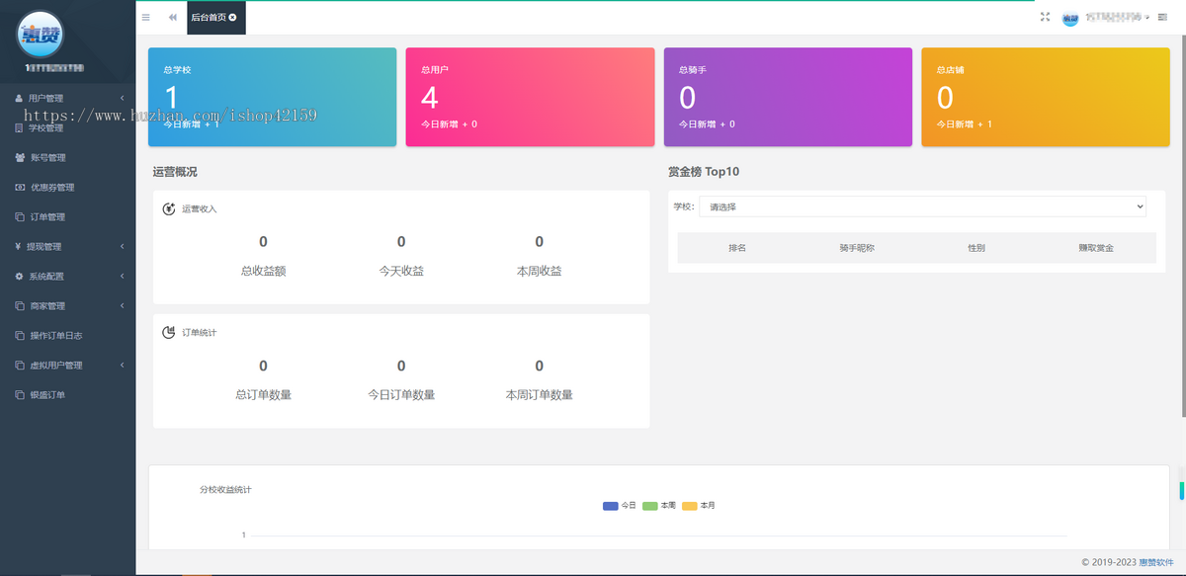Click the 总学校 blue stat card
This screenshot has height=576, width=1186.
pyautogui.click(x=272, y=97)
